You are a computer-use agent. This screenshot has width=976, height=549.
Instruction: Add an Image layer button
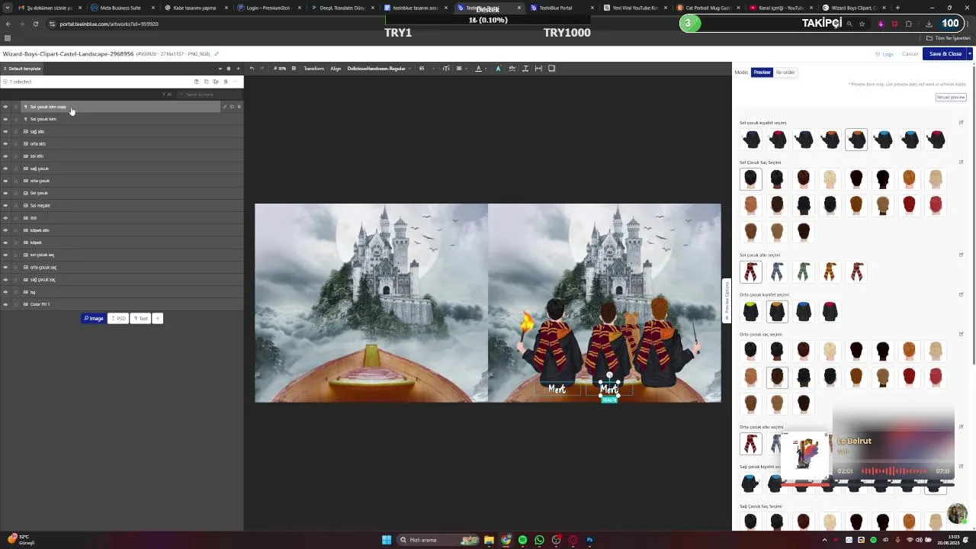94,318
